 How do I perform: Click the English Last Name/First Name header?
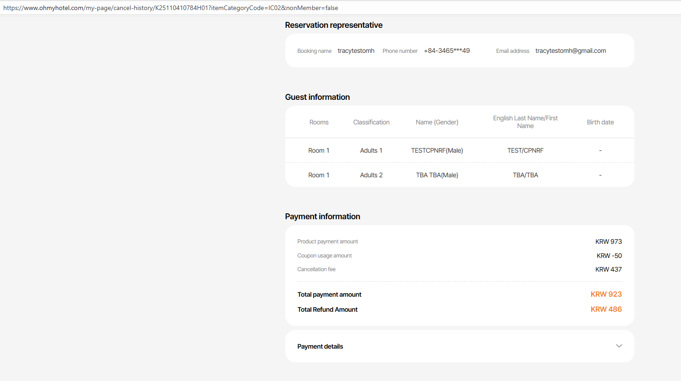(525, 122)
